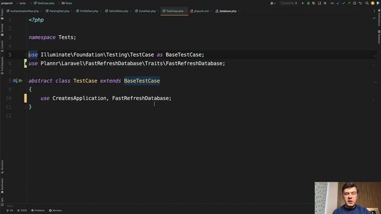Image resolution: width=381 pixels, height=214 pixels.
Task: Open the Database tool window on right edge
Action: 379,37
